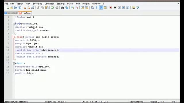Create a new file from the toolbar
The height and width of the screenshot is (103, 184).
tap(7, 8)
